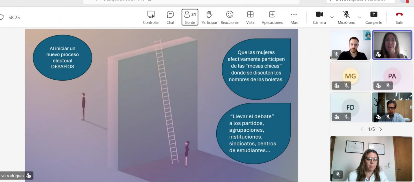Open the Aplicaciones apps menu
This screenshot has height=182, width=414.
[272, 17]
